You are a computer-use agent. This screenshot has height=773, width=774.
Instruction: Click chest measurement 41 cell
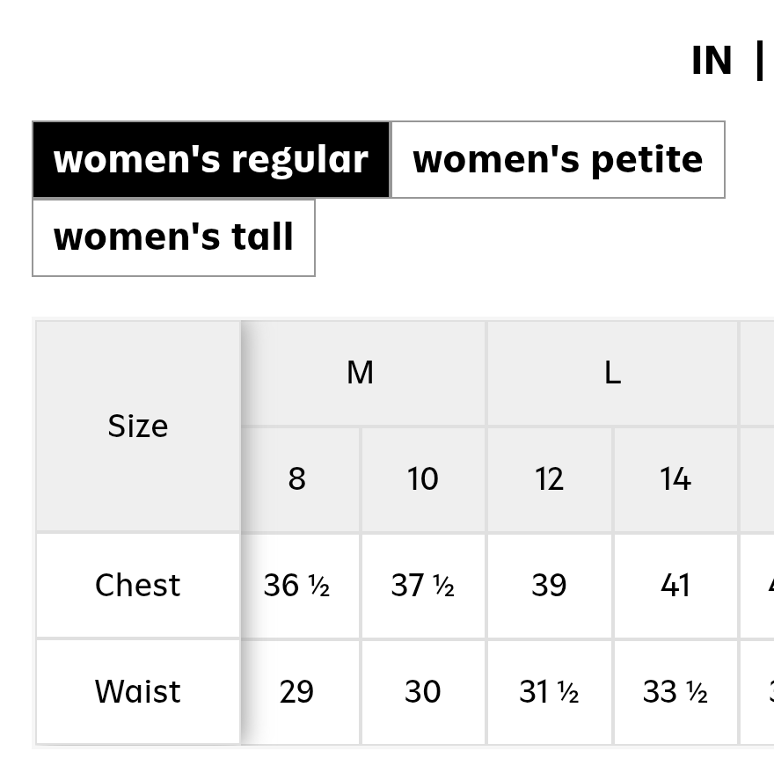pyautogui.click(x=675, y=586)
